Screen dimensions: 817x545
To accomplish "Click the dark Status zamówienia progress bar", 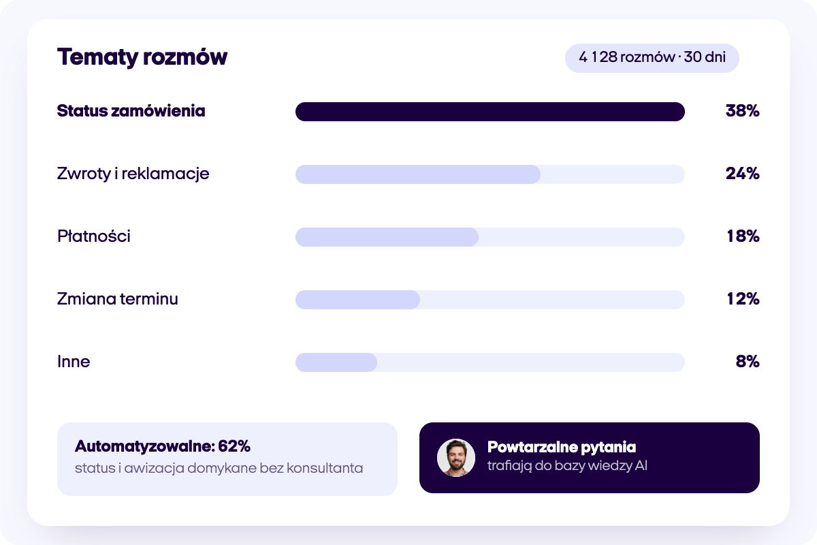I will (x=490, y=112).
